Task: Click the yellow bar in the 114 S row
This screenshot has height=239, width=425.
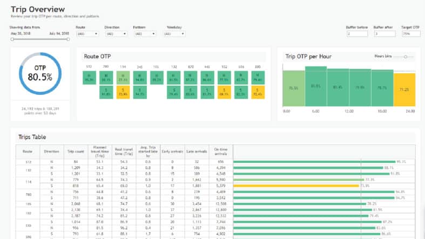Action: (296, 186)
